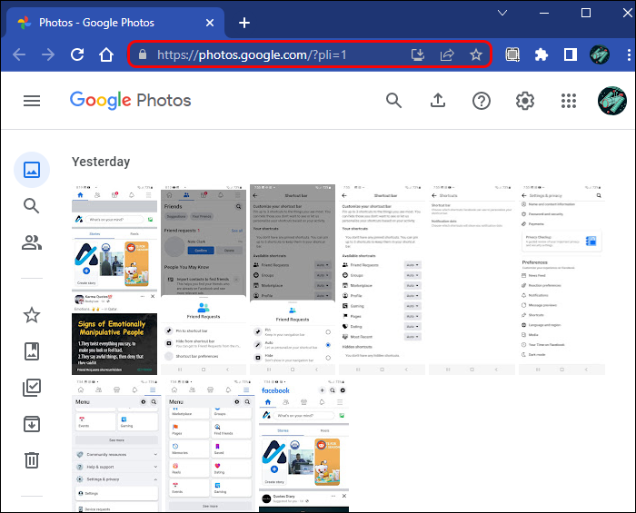This screenshot has height=513, width=636.
Task: Open Utilities checkmark icon in sidebar
Action: 32,388
